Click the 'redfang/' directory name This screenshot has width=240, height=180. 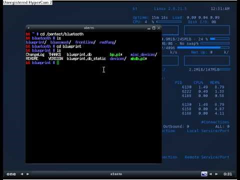(x=107, y=42)
